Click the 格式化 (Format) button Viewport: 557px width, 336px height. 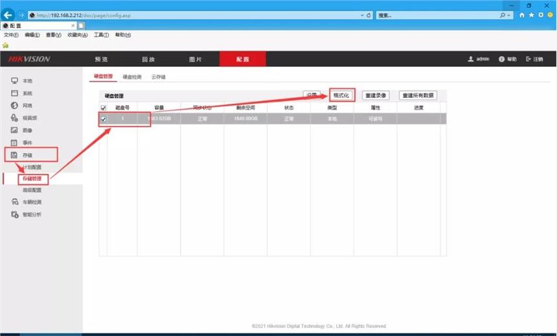tap(341, 95)
